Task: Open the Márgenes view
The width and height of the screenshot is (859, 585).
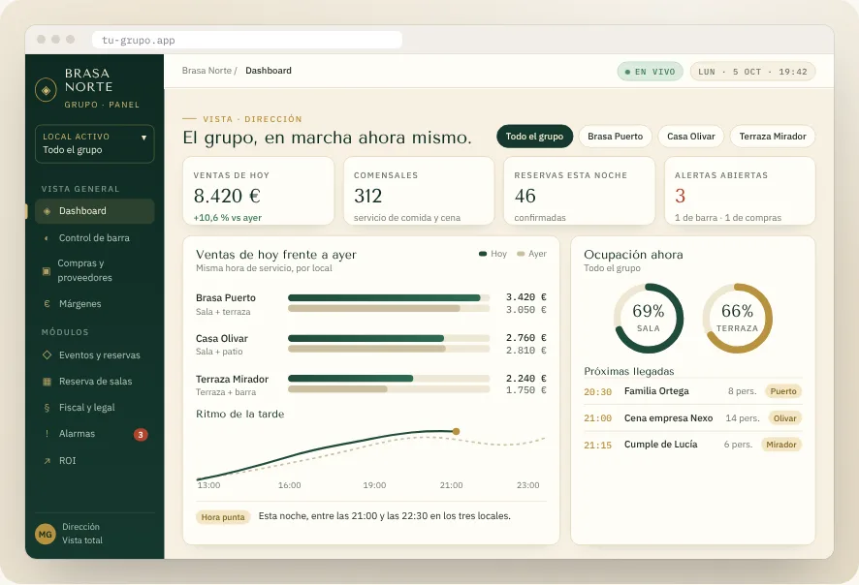Action: [95, 304]
